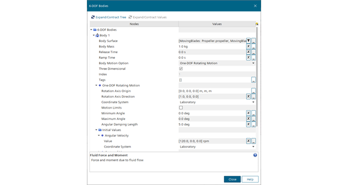Click the vertical scrollbar of the properties tree
The width and height of the screenshot is (348, 185).
click(257, 77)
